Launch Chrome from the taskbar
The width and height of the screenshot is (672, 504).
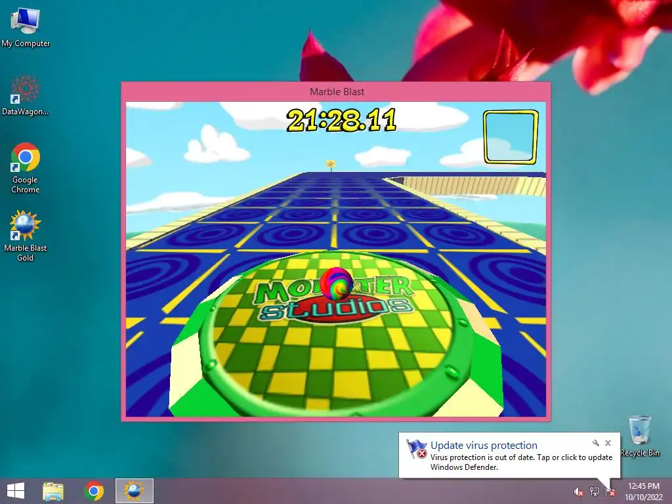(x=94, y=491)
